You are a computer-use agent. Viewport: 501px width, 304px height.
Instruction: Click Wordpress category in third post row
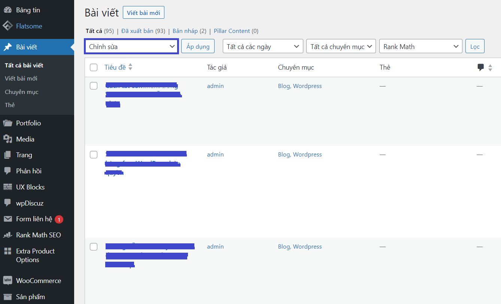click(x=307, y=247)
